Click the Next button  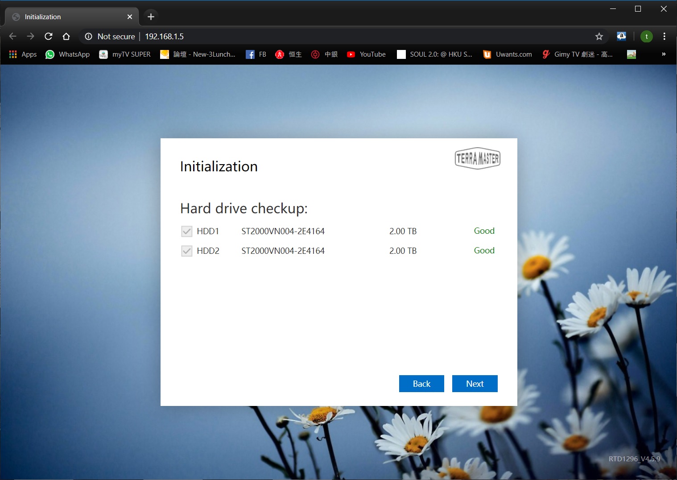475,384
